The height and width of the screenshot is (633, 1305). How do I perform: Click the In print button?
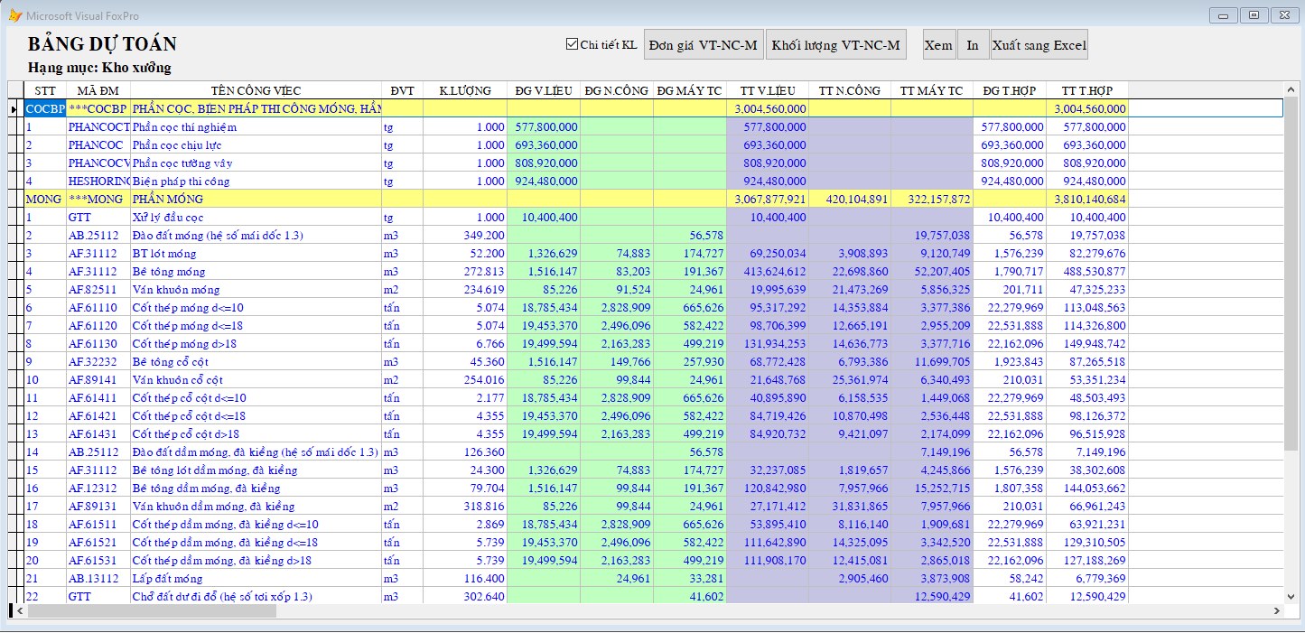click(972, 45)
